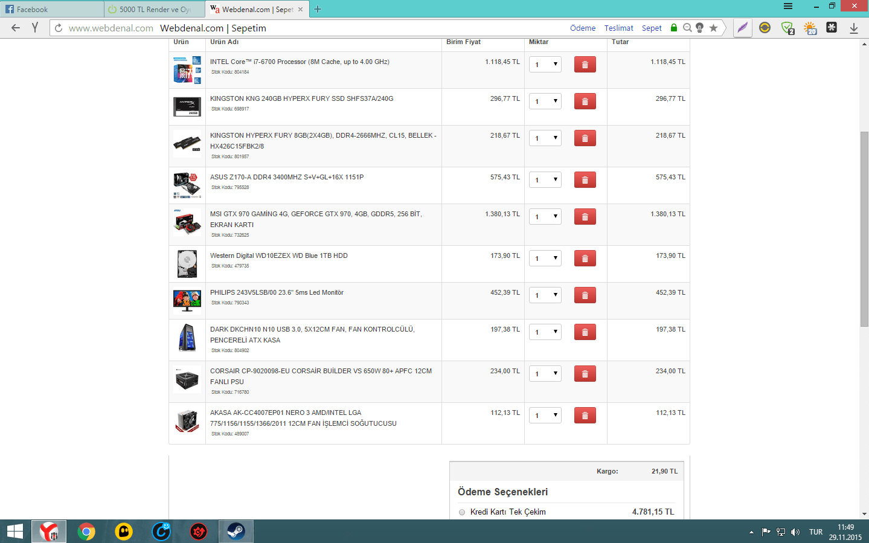Remove the DARK DKCHN10 N10 case item
869x543 pixels.
[x=585, y=332]
